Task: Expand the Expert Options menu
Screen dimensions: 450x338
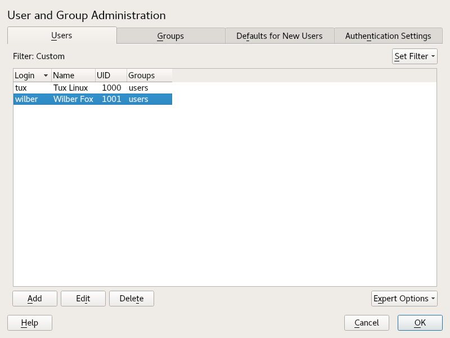Action: click(404, 299)
